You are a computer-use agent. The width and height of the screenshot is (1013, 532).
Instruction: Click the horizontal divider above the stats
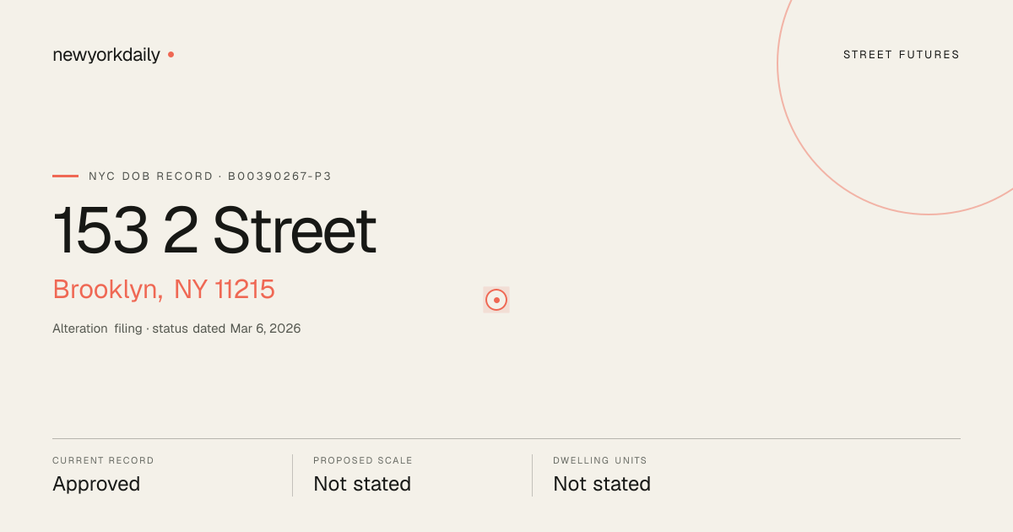pyautogui.click(x=506, y=438)
